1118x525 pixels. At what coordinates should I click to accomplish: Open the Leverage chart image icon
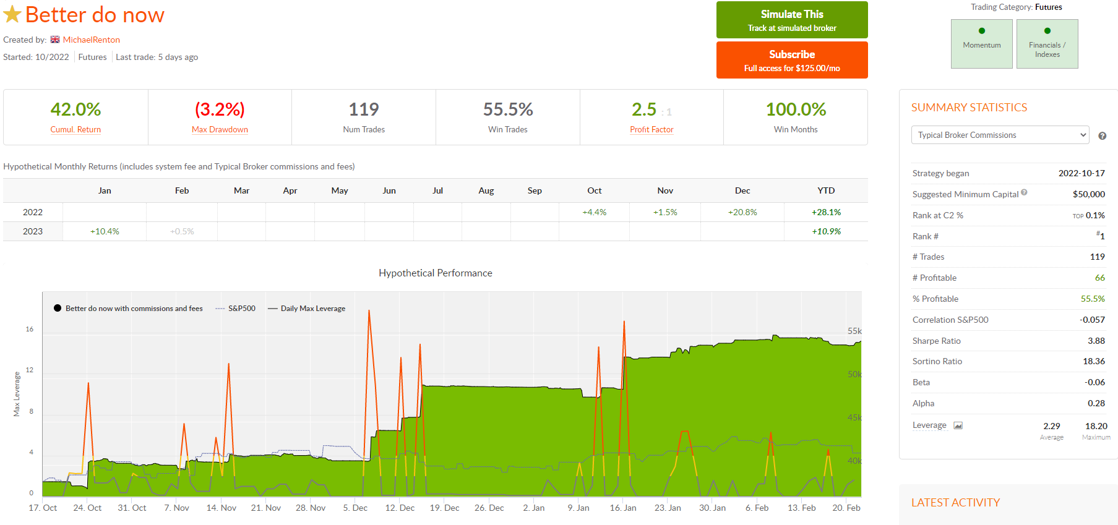958,425
